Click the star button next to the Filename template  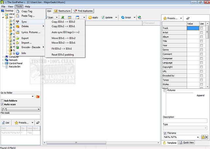[x=203, y=137]
